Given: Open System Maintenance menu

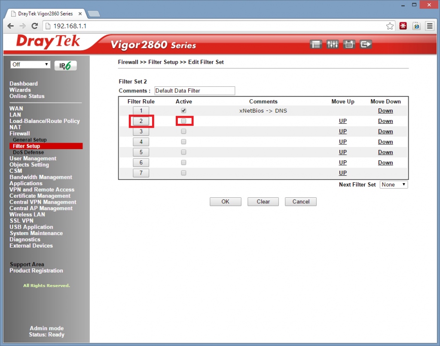Looking at the screenshot, I should (x=37, y=233).
